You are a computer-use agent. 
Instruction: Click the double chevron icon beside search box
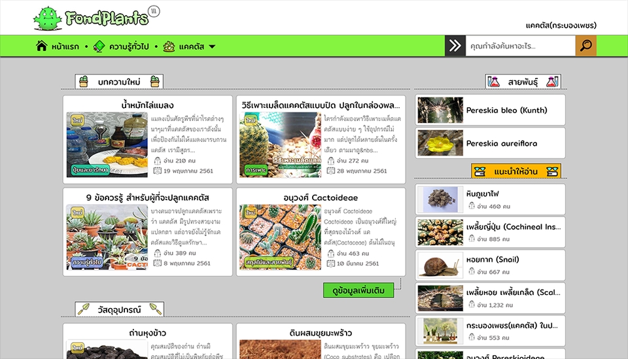tap(455, 46)
